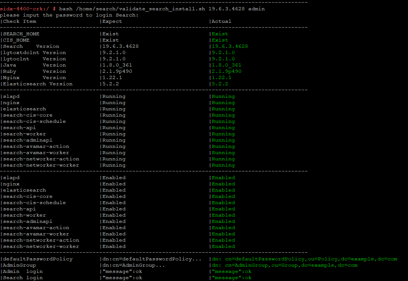Click "/home/search/validate_search_install.sh" in the command line

pos(141,9)
